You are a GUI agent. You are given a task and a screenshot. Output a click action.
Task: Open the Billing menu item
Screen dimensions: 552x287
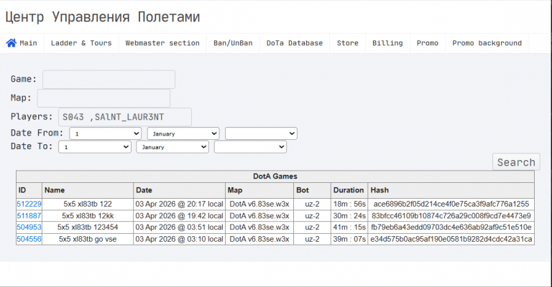tap(387, 43)
